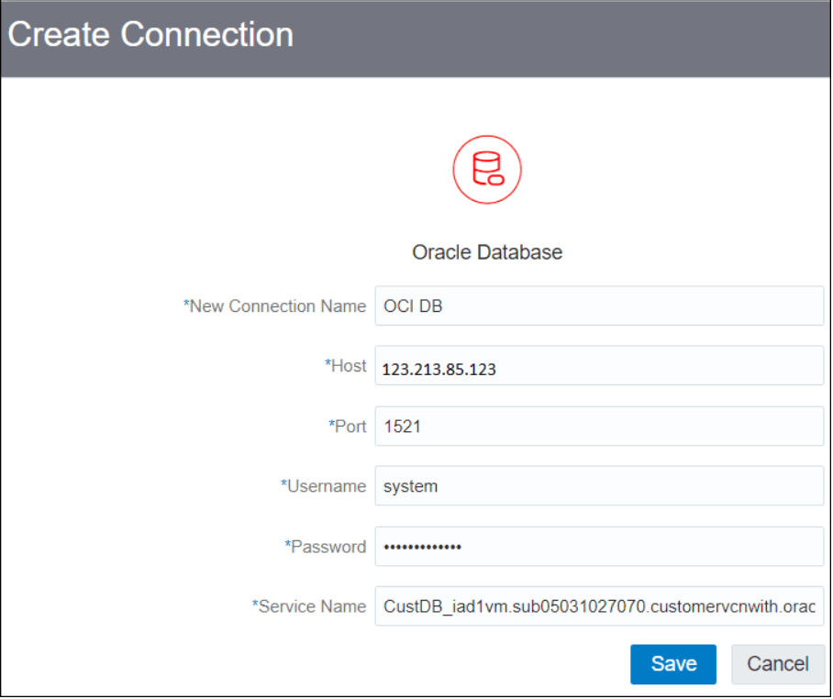Click the Host field label
Screen dimensions: 833x699
coord(346,366)
